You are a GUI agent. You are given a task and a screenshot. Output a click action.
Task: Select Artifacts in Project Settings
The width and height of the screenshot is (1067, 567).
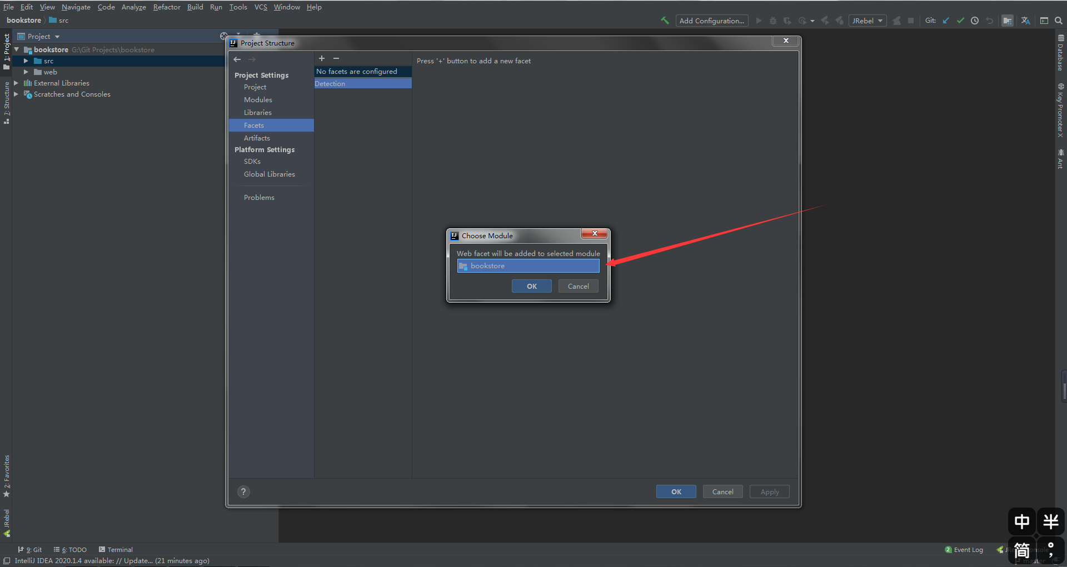click(x=257, y=138)
